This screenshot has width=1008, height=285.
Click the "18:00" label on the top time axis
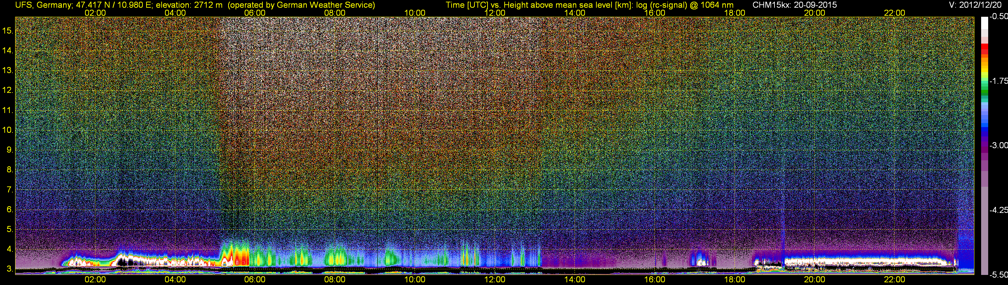coord(735,13)
